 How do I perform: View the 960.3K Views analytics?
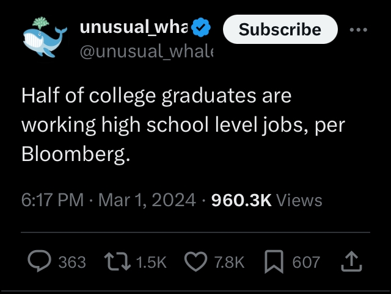(266, 200)
